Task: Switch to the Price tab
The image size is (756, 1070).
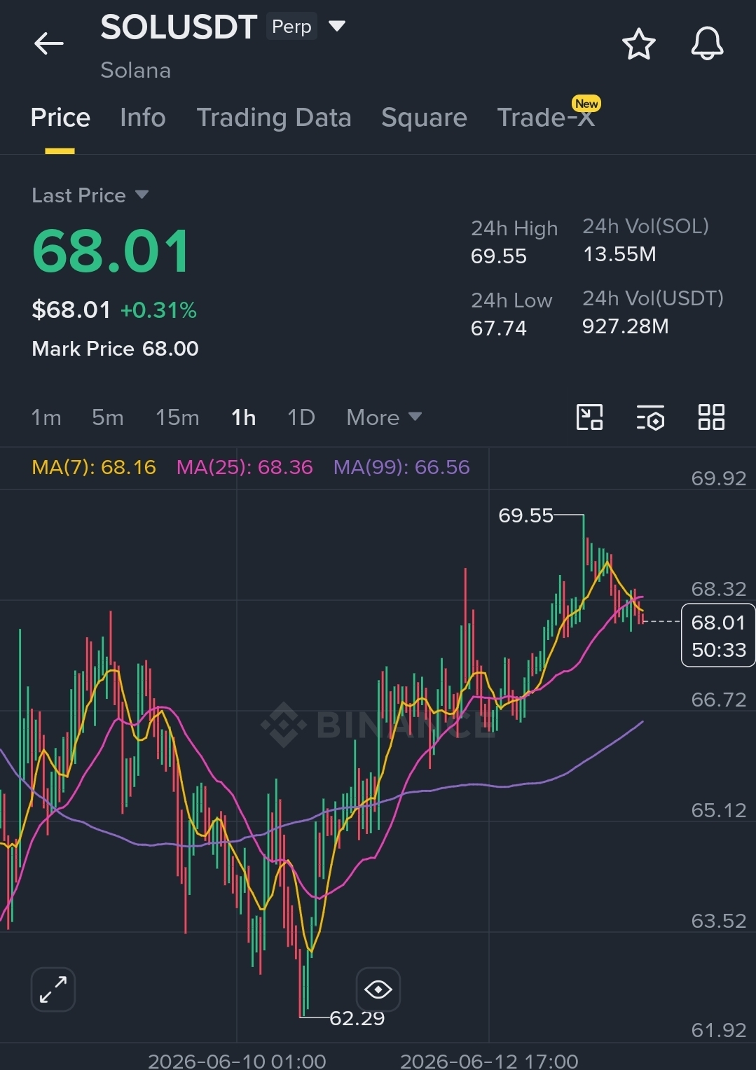Action: tap(60, 118)
